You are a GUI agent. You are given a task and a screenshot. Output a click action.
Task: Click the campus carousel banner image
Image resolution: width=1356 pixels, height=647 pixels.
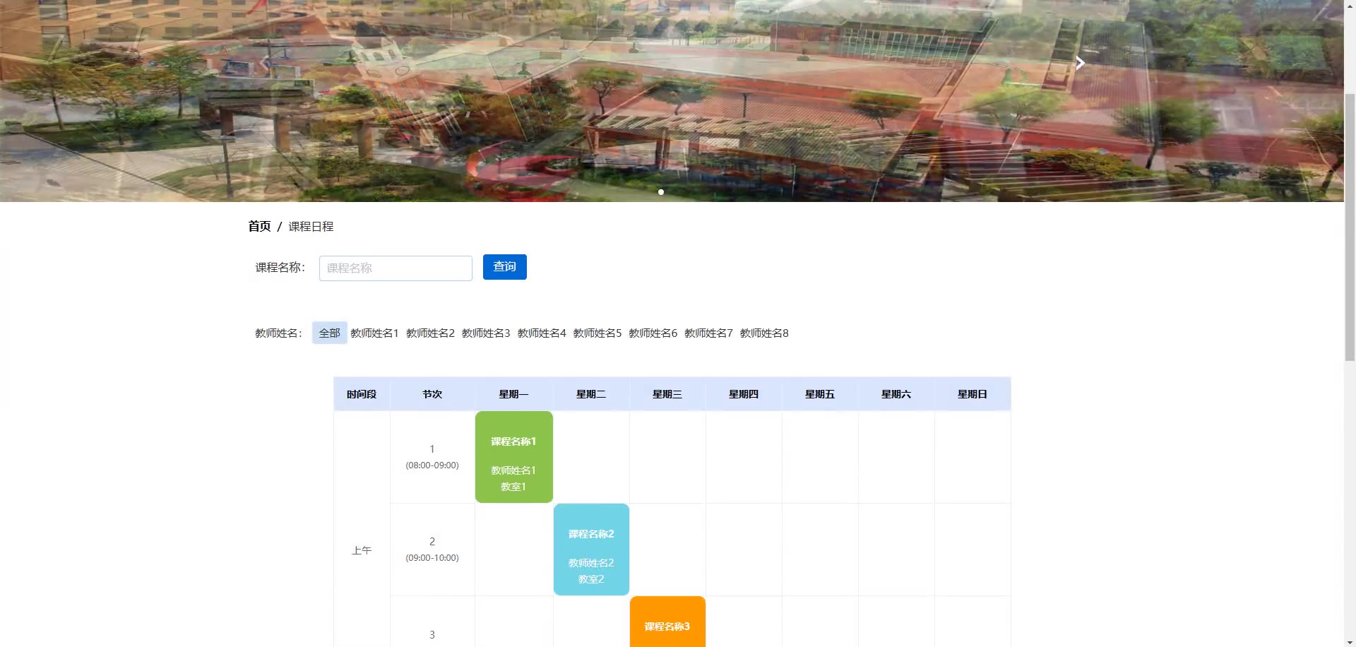click(672, 101)
